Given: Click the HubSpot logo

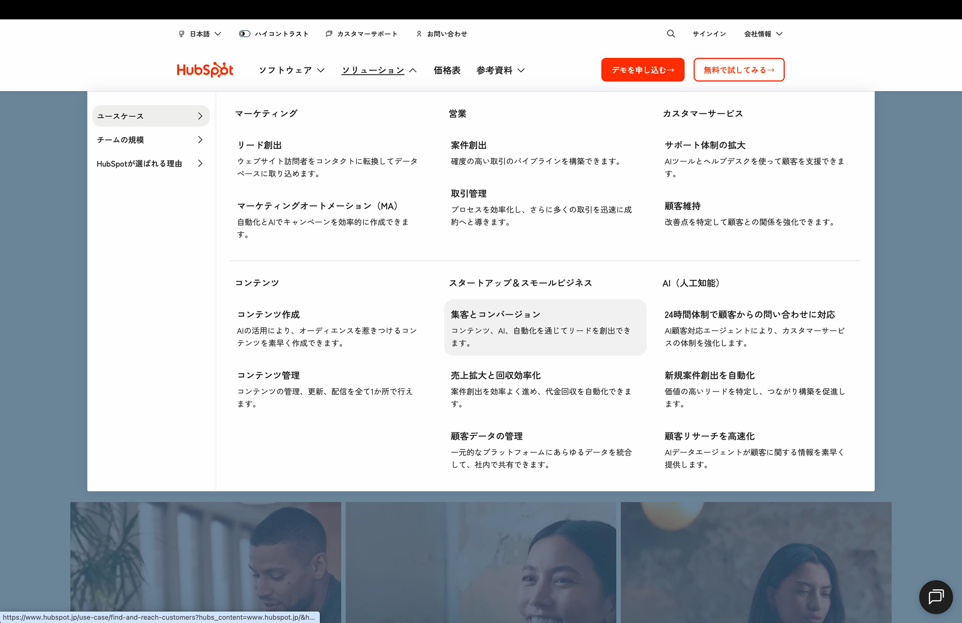Looking at the screenshot, I should 205,70.
